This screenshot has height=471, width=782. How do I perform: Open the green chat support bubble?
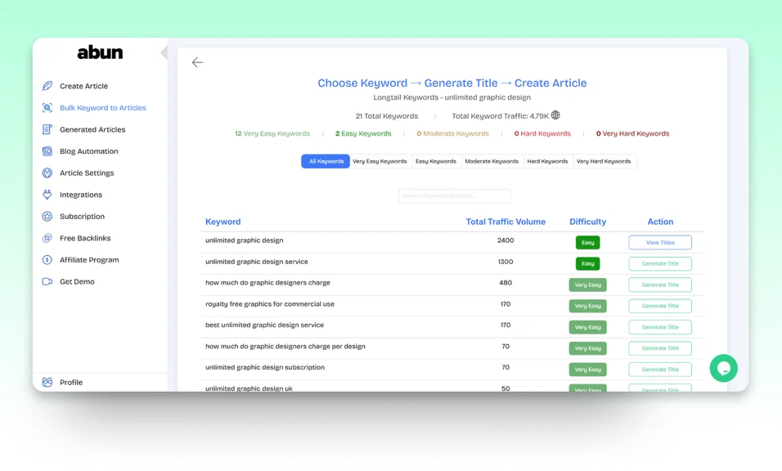click(723, 368)
